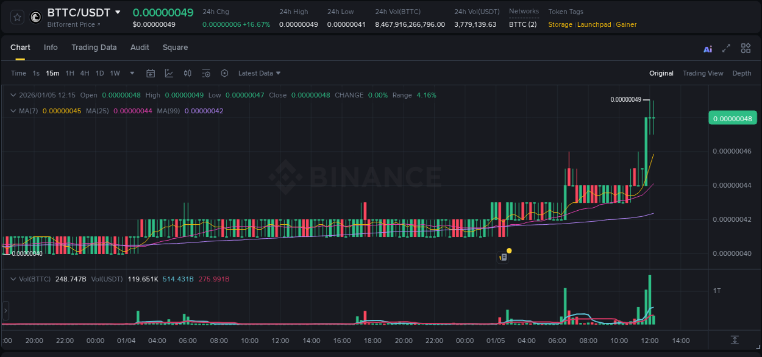Screen dimensions: 762x357
Task: Collapse the OHLC info row via its chevron
Action: 13,95
